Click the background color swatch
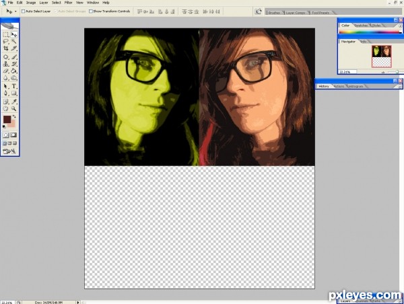The width and height of the screenshot is (404, 304). [x=13, y=125]
